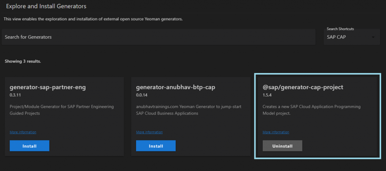Viewport: 386px width, 171px height.
Task: Click the description 'Creates a new SAP Cloud Application Programming Model project.'
Action: (311, 110)
